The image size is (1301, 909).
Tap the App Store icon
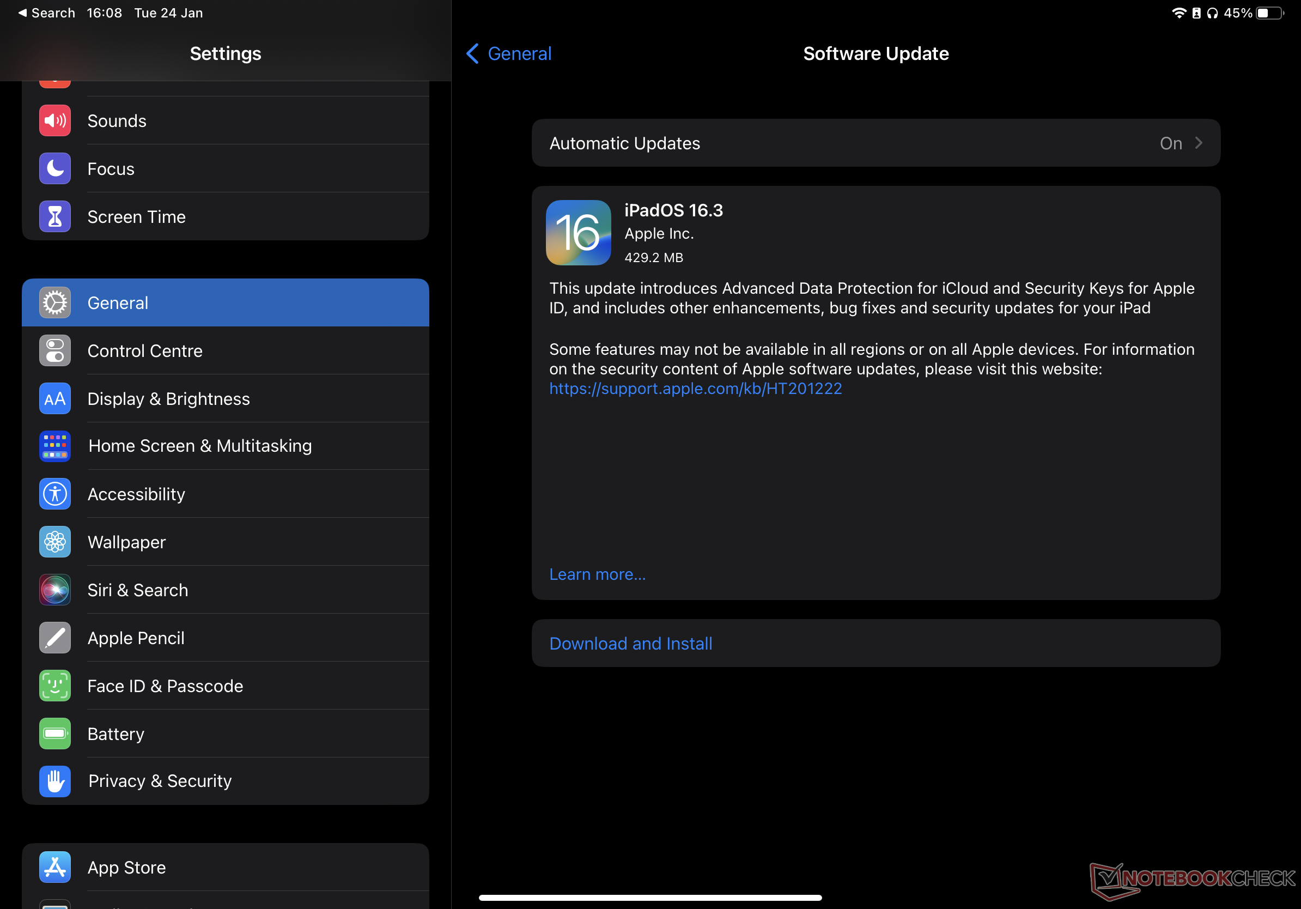(x=55, y=867)
